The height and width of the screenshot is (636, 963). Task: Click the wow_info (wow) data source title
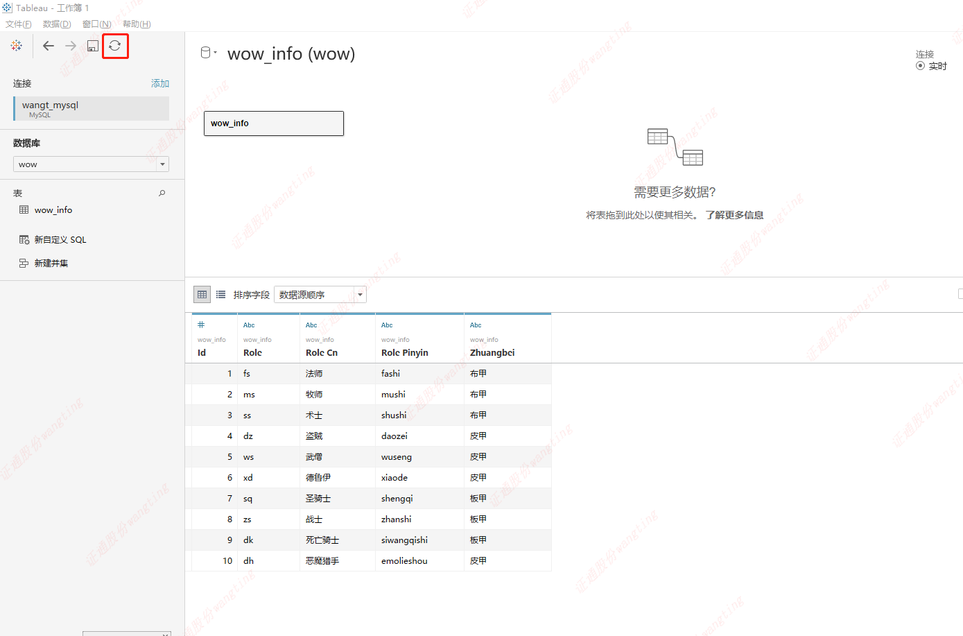291,53
